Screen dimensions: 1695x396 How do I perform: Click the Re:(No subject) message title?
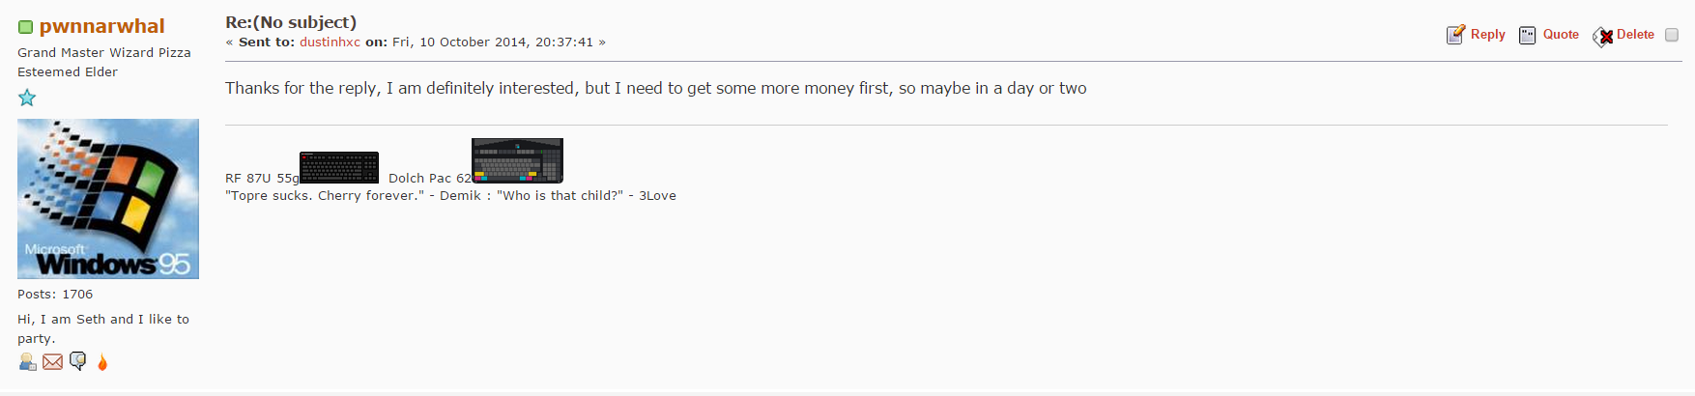[291, 22]
